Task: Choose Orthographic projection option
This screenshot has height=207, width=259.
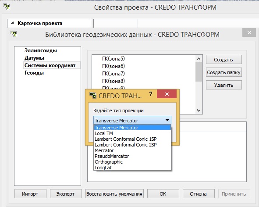Action: click(132, 162)
